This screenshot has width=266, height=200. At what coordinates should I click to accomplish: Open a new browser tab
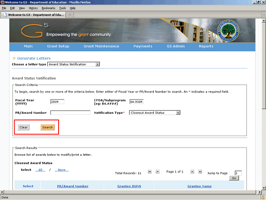pos(70,15)
